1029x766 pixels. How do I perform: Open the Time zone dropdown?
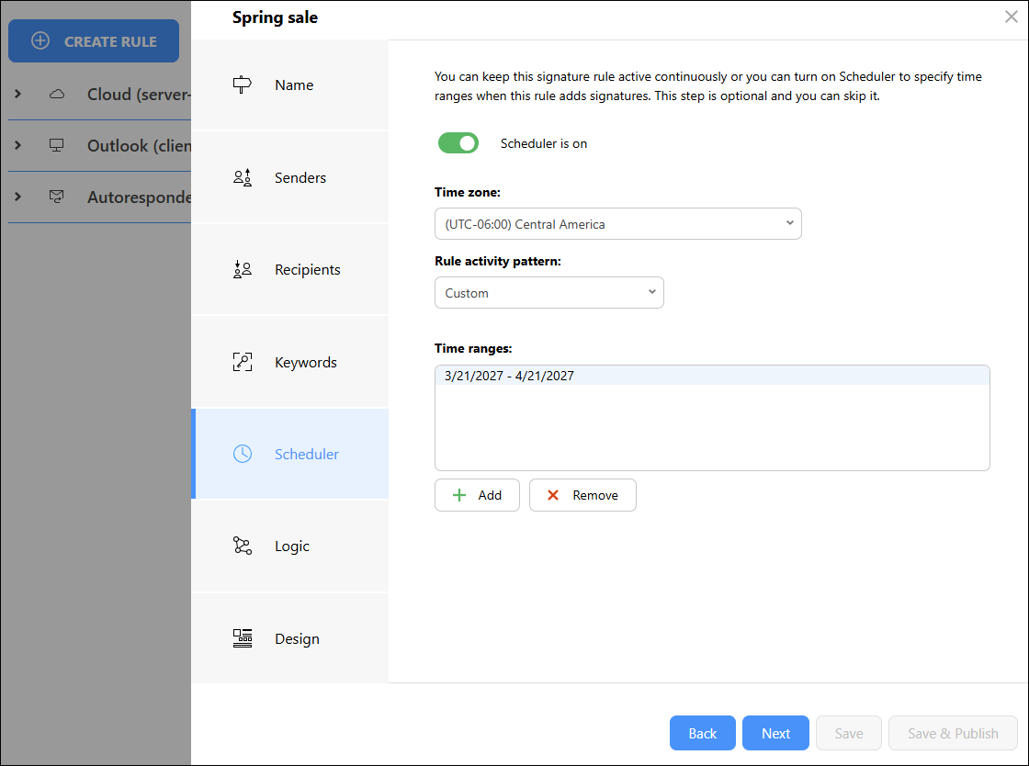click(617, 223)
